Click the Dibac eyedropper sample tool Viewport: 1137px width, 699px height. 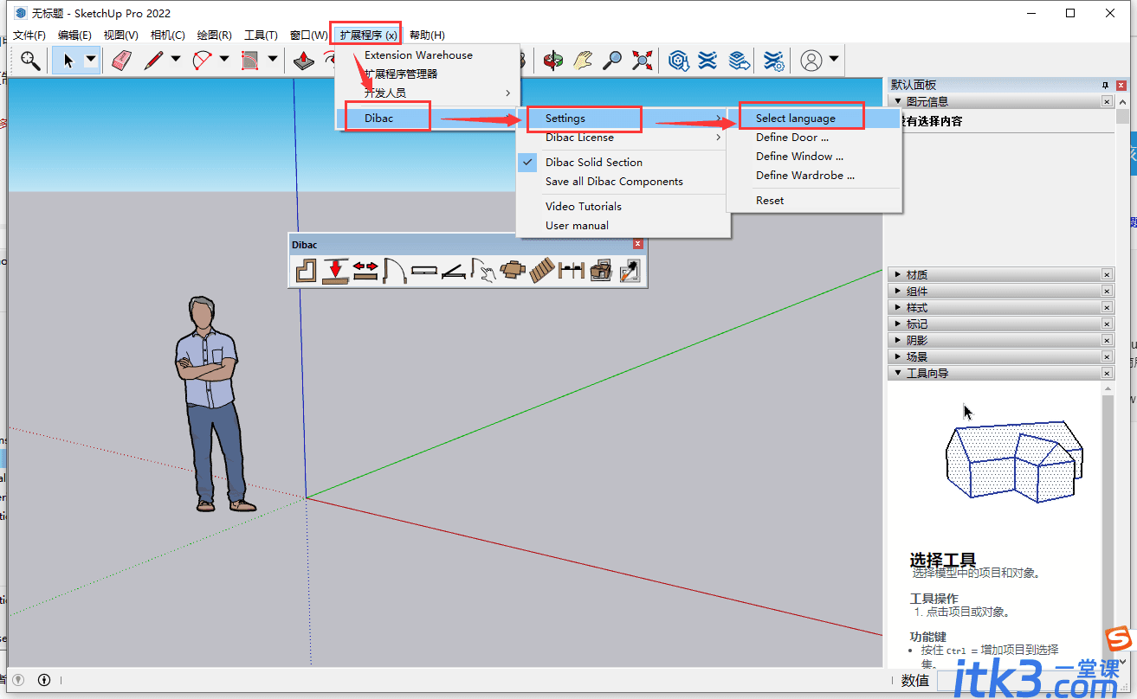[630, 272]
